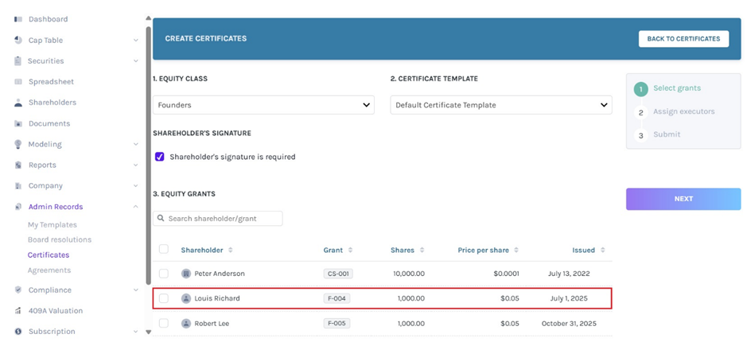Open My Templates in sidebar
The width and height of the screenshot is (747, 342).
pos(53,225)
